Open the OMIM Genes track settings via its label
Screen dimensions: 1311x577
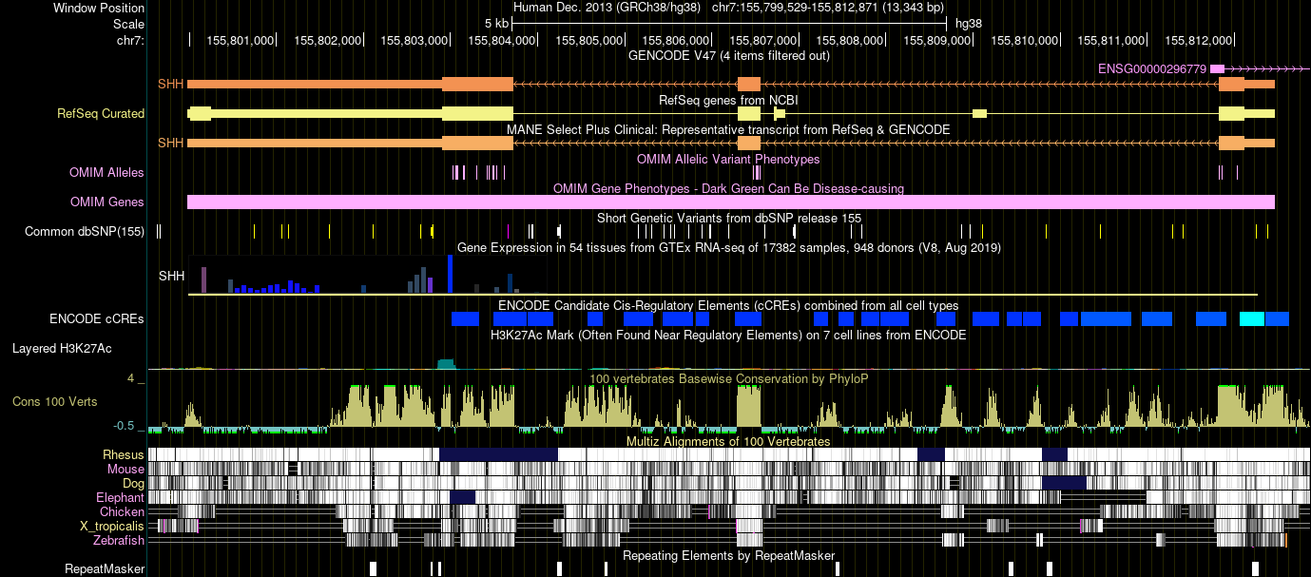[x=106, y=202]
